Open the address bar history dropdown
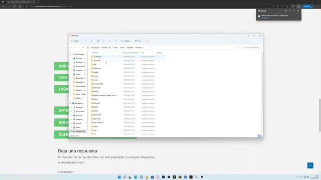The image size is (321, 180). (x=233, y=47)
